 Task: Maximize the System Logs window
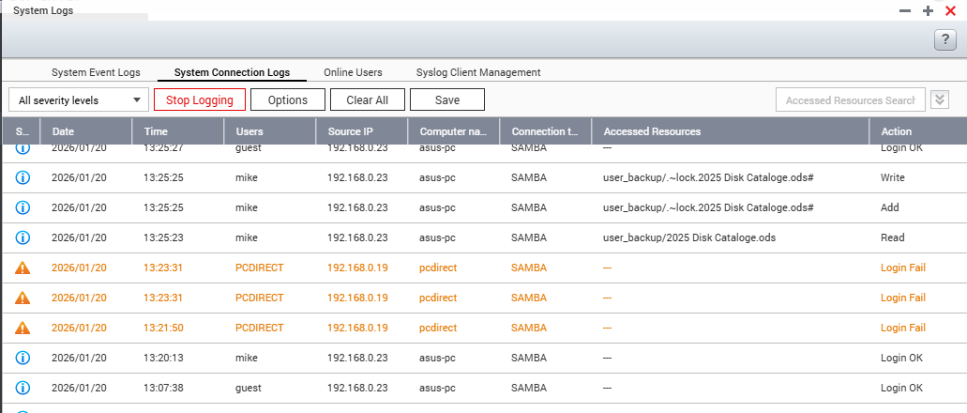coord(928,10)
